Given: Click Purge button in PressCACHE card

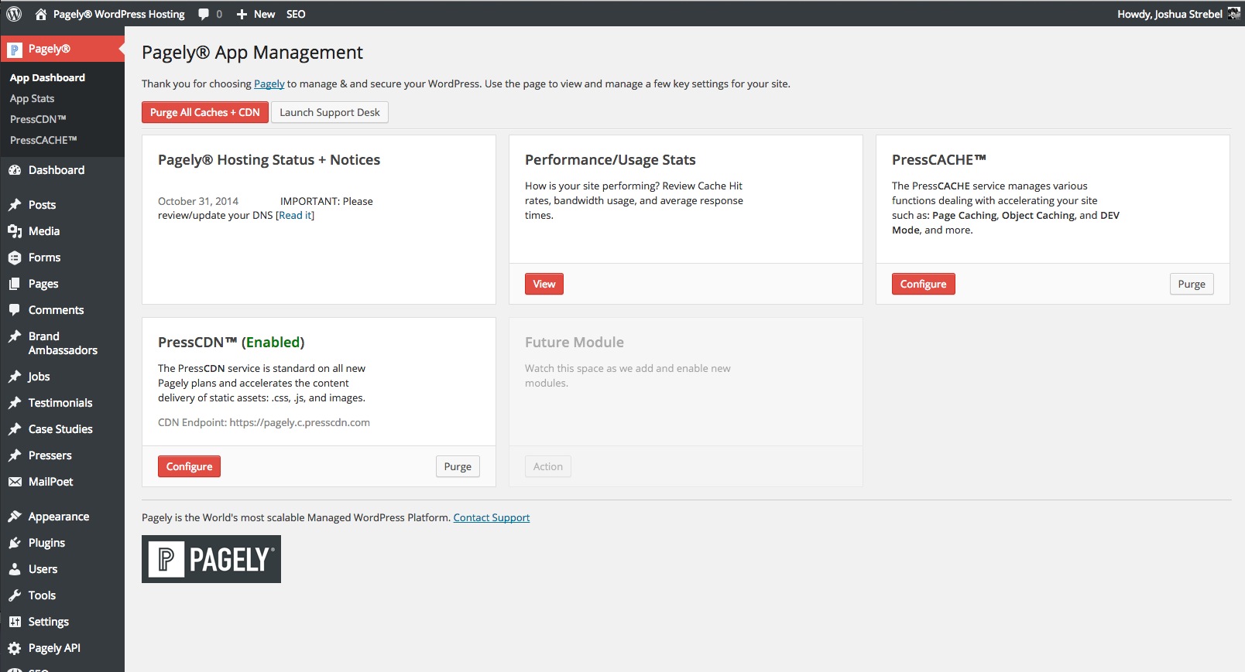Looking at the screenshot, I should [x=1192, y=284].
